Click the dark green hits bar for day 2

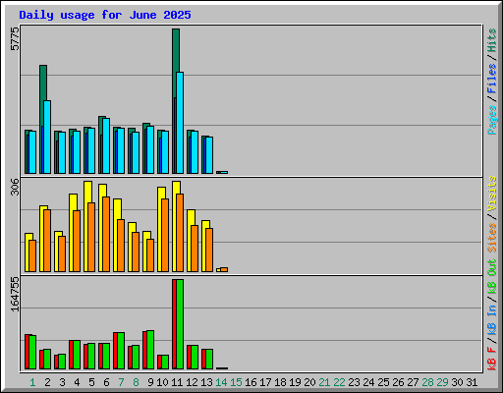pyautogui.click(x=43, y=82)
